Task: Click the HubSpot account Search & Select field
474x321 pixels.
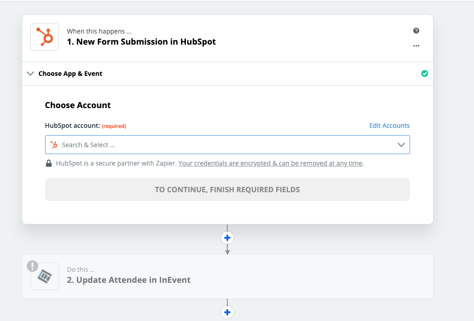Action: [227, 145]
